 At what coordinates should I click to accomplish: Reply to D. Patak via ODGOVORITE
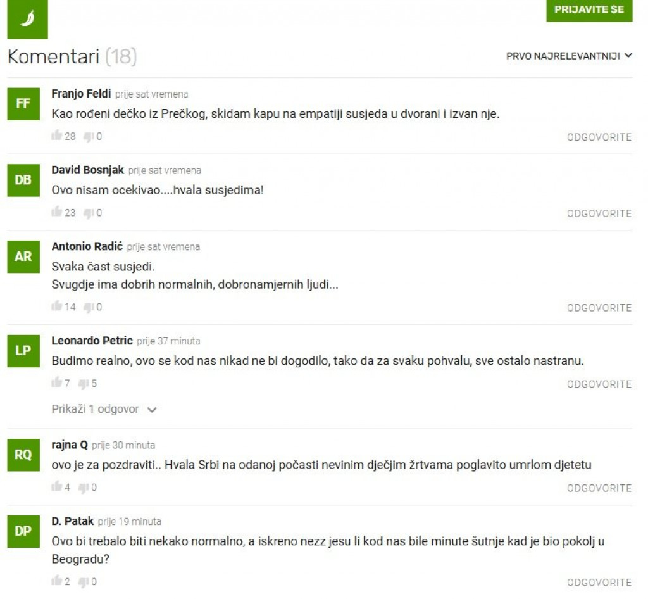click(x=599, y=583)
